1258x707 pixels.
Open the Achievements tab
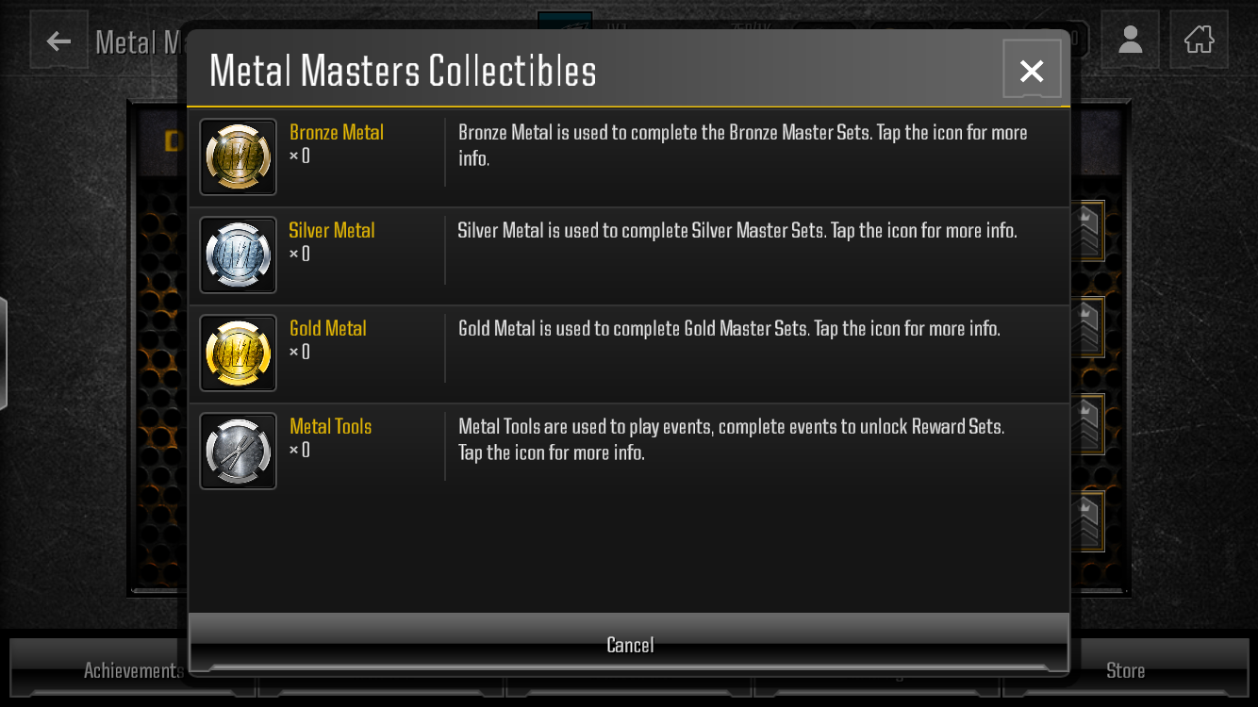(133, 670)
